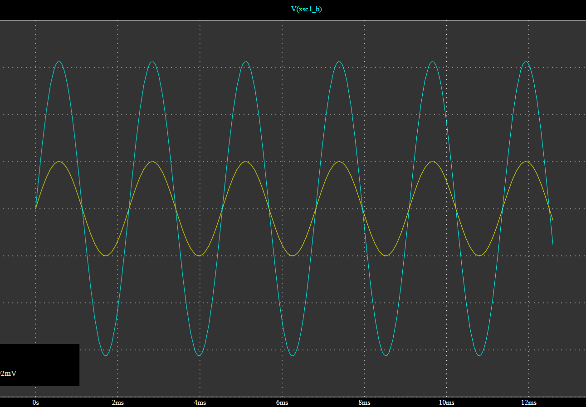Click the 8ms time axis label

tap(364, 402)
